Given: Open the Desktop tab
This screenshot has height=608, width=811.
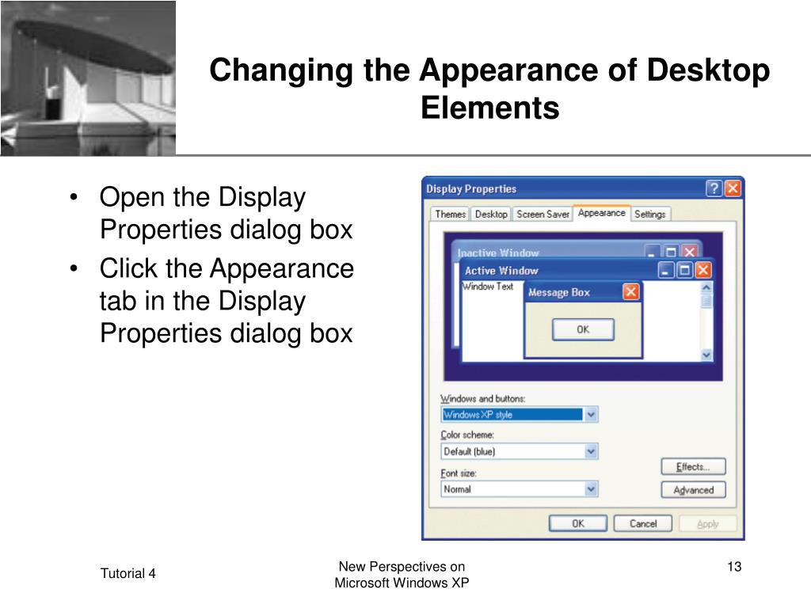Looking at the screenshot, I should 491,214.
